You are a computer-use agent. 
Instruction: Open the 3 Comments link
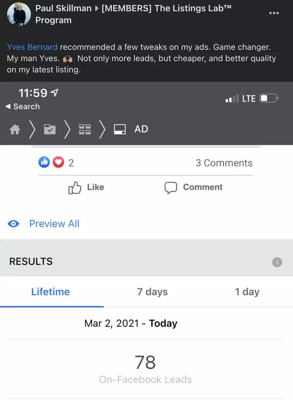click(224, 163)
